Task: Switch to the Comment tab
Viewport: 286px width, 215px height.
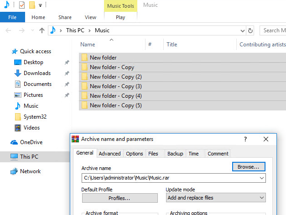Action: point(218,154)
